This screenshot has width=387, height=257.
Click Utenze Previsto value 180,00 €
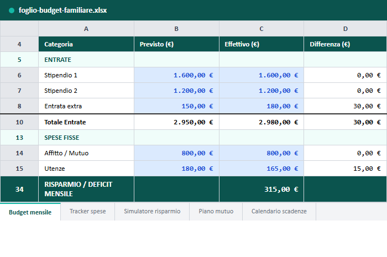pyautogui.click(x=176, y=169)
